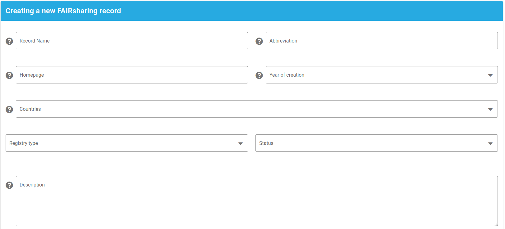
Task: Show help tooltip for Homepage field
Action: pos(9,75)
